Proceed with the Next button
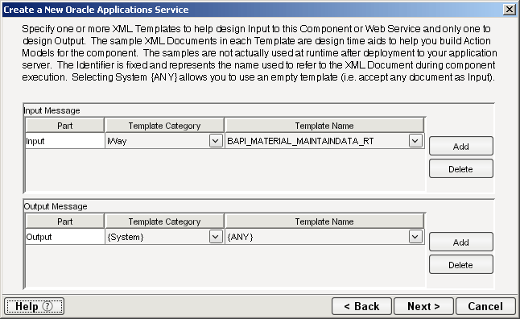520x319 pixels. click(423, 306)
